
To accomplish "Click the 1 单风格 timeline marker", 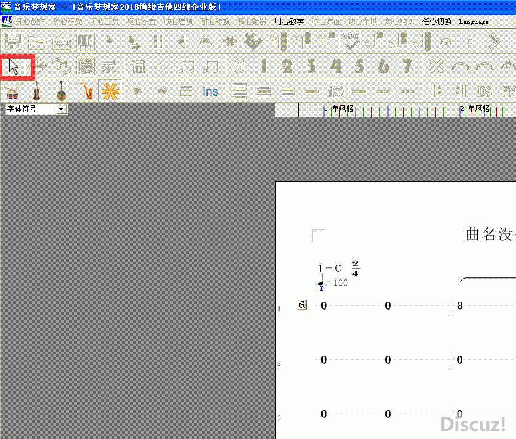I will (339, 109).
